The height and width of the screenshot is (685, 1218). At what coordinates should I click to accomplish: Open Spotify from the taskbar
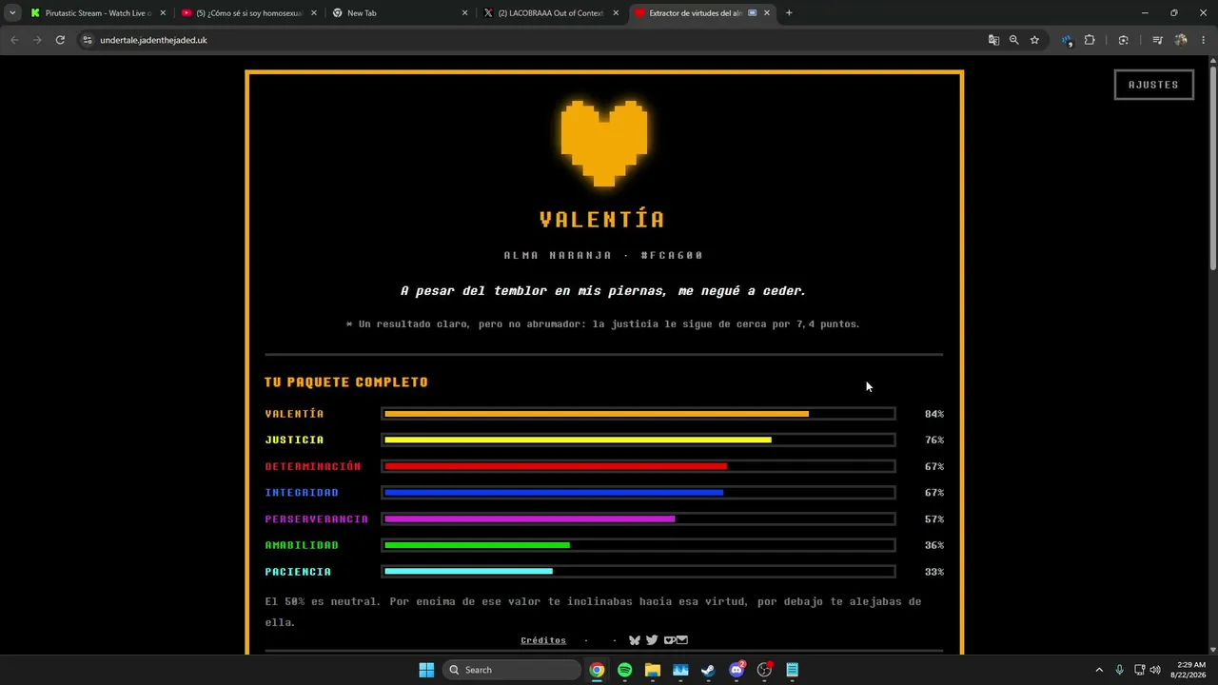click(624, 670)
